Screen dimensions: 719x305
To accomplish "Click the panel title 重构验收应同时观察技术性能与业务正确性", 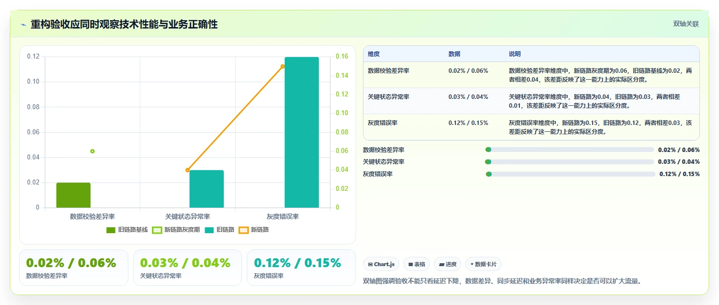I will 124,25.
